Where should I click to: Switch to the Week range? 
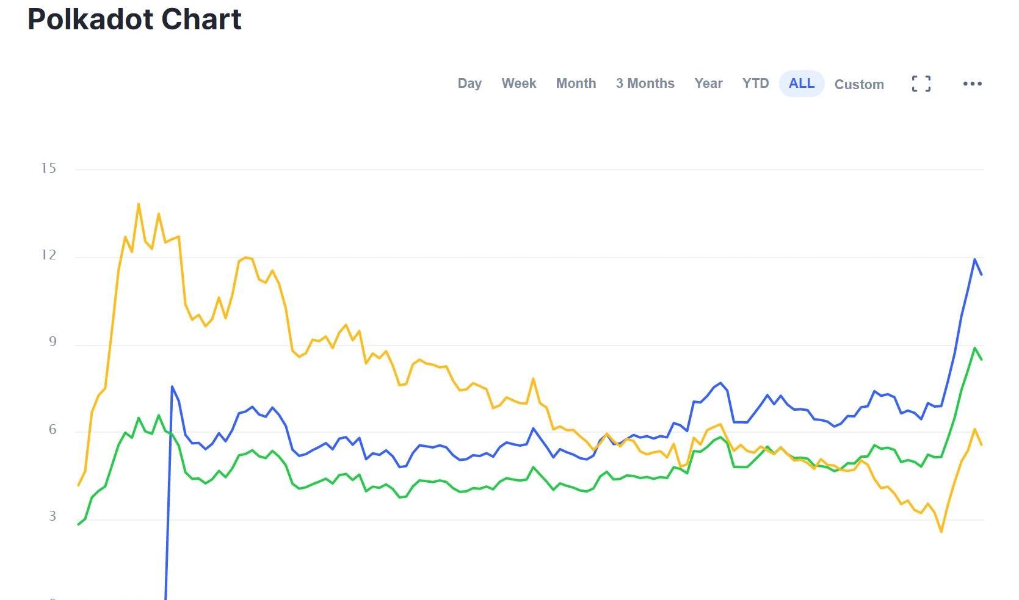click(518, 84)
